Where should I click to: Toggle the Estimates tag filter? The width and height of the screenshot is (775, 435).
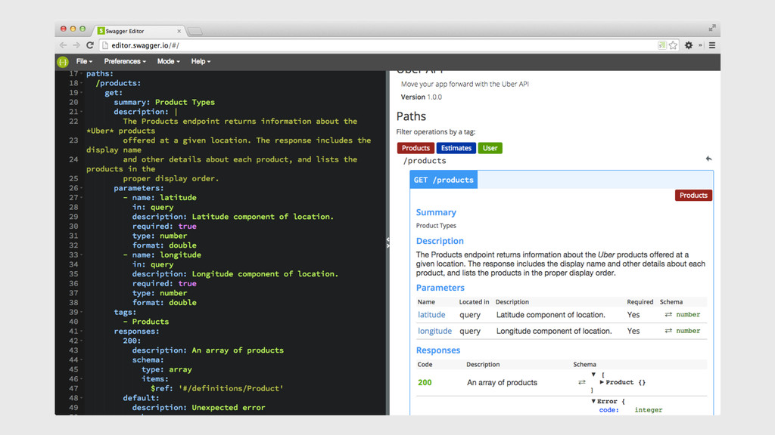[x=456, y=148]
